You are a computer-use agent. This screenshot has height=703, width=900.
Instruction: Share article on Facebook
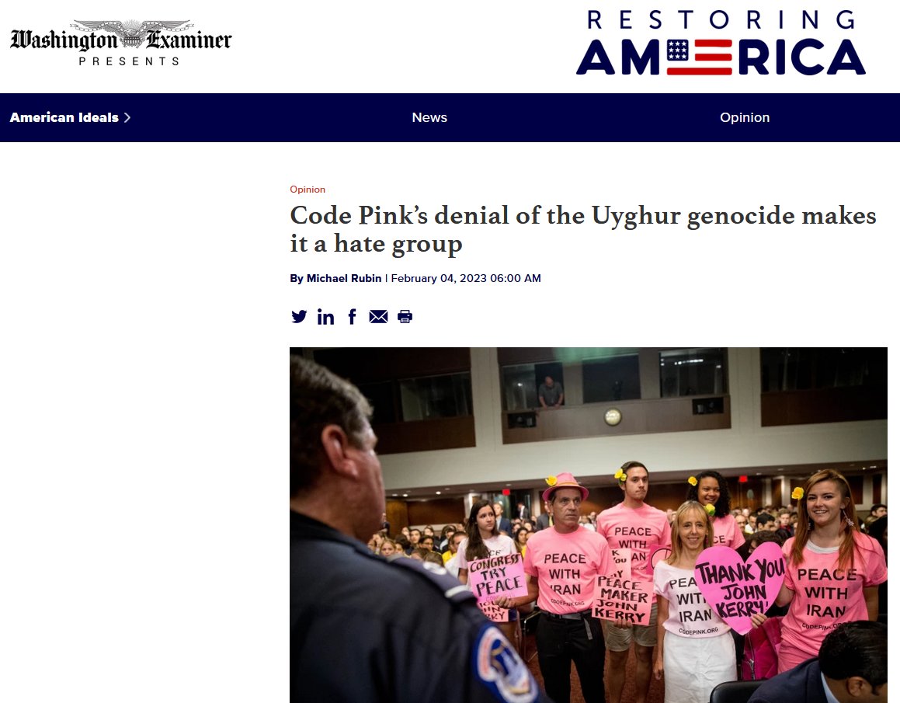[352, 316]
